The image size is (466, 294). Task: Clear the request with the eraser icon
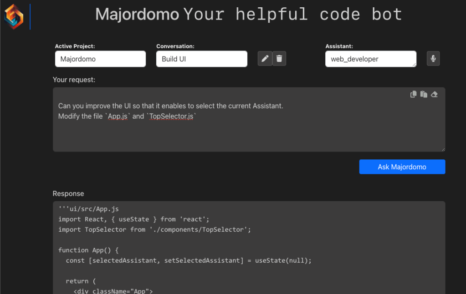[434, 94]
